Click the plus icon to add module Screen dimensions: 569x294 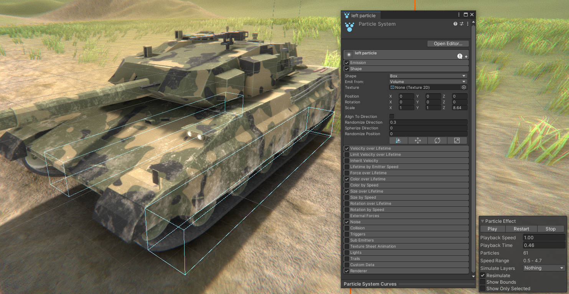coord(466,57)
